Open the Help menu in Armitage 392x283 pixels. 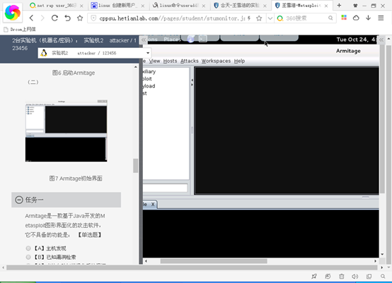coord(239,61)
